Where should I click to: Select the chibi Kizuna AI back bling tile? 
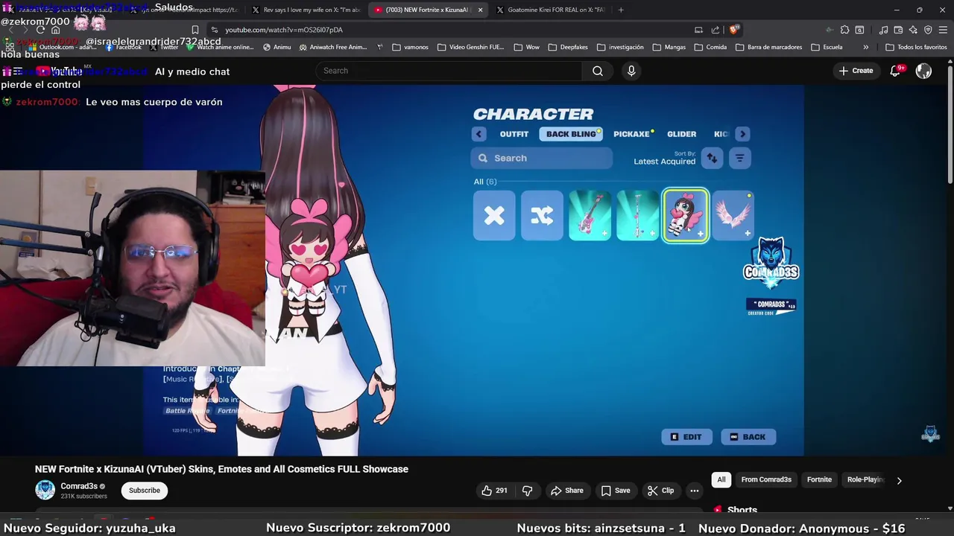click(x=685, y=216)
